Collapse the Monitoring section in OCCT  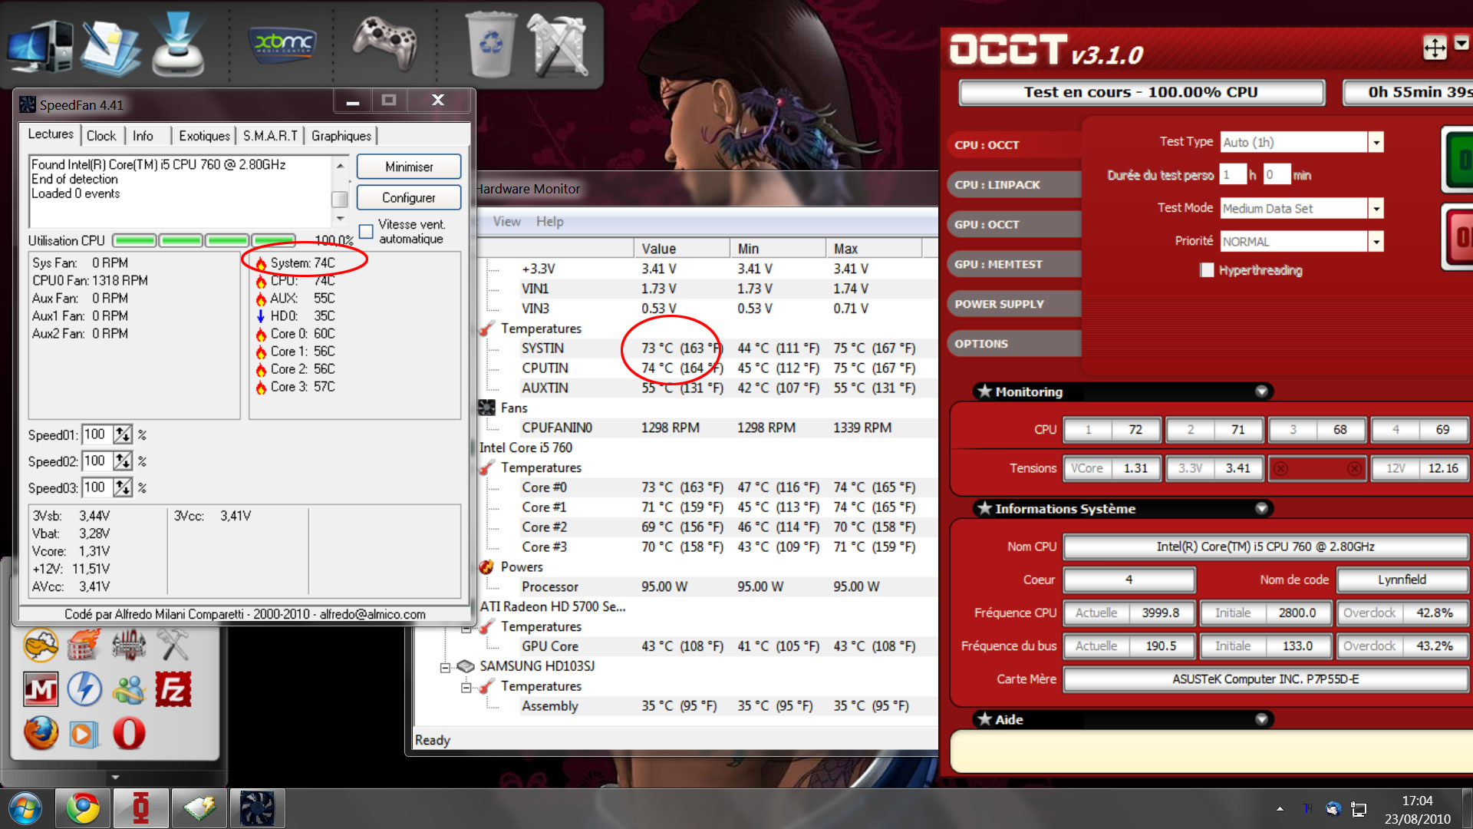point(1261,391)
